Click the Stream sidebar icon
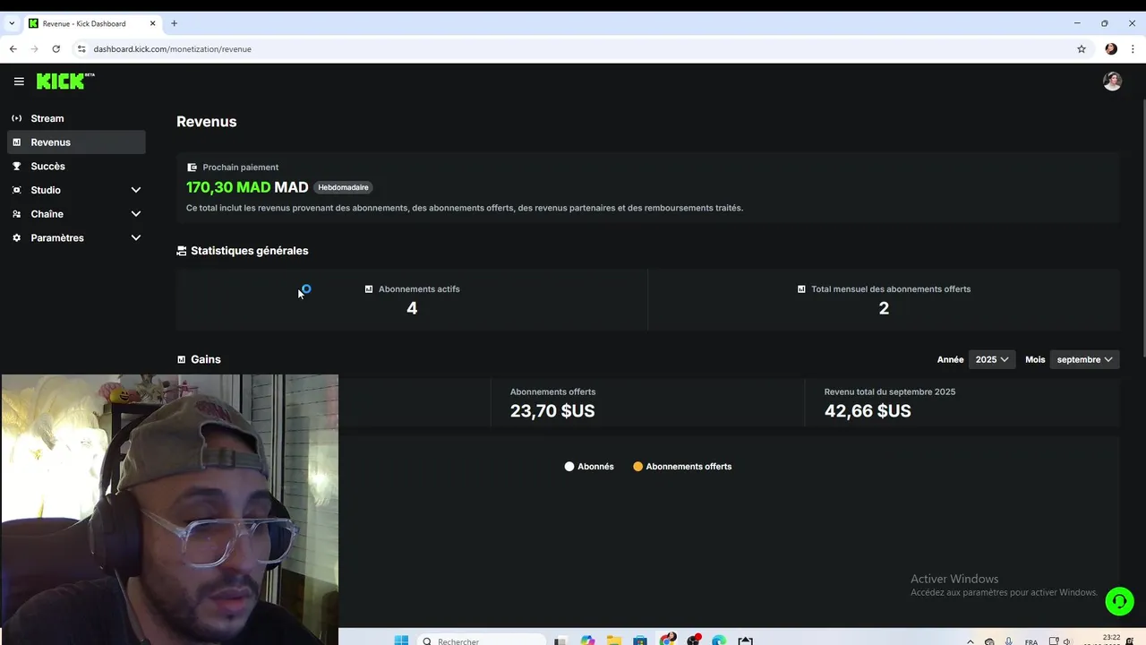The height and width of the screenshot is (645, 1146). tap(16, 118)
